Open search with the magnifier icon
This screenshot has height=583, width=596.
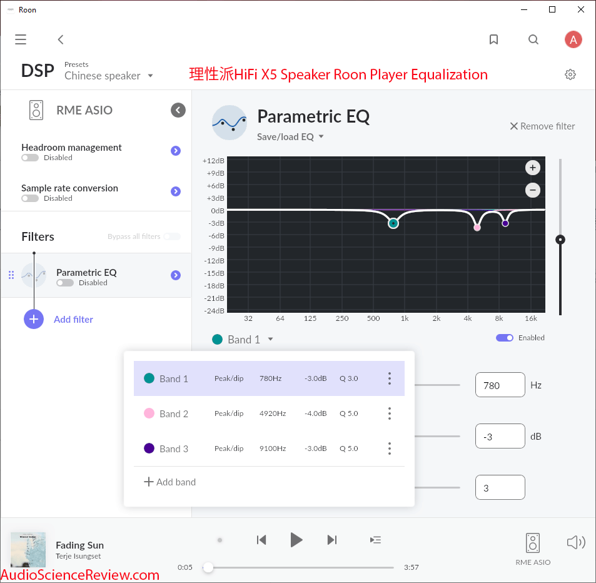coord(533,39)
